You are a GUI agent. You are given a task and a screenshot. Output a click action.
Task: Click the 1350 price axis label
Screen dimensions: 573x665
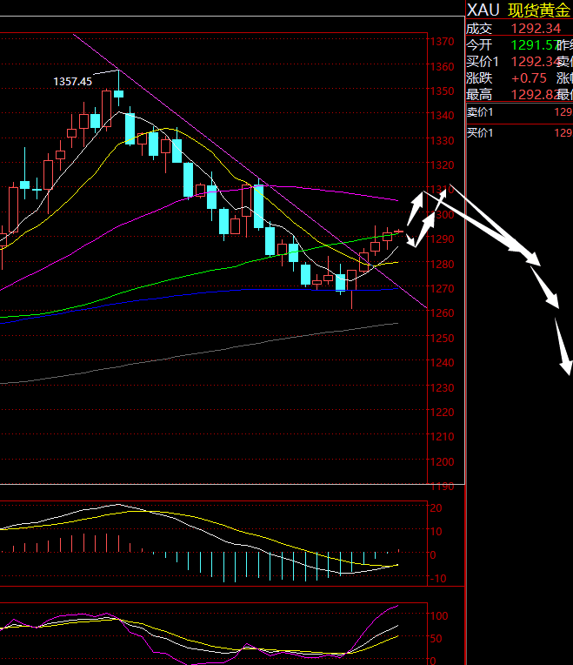[x=442, y=91]
